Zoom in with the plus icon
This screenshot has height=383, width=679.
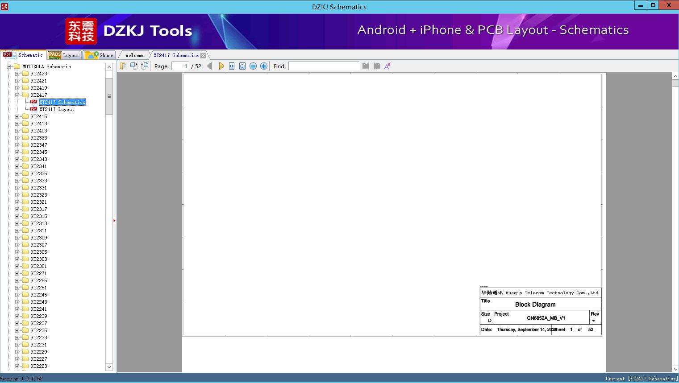(x=264, y=66)
